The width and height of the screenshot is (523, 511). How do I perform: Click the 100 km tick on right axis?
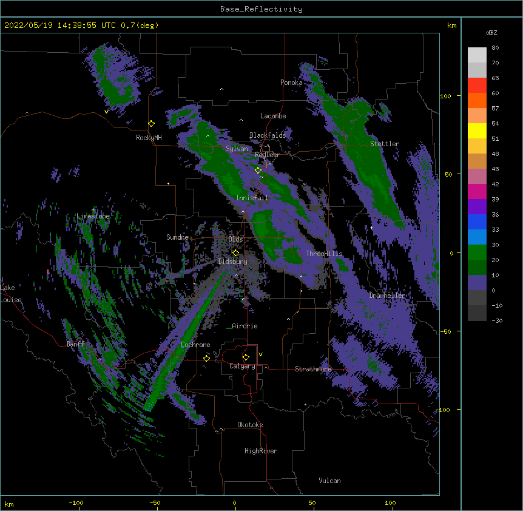pyautogui.click(x=445, y=96)
